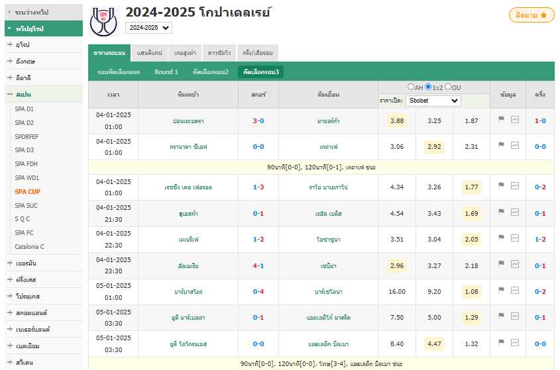
Task: Open flag icon in the 4-1 score row
Action: coord(501,263)
